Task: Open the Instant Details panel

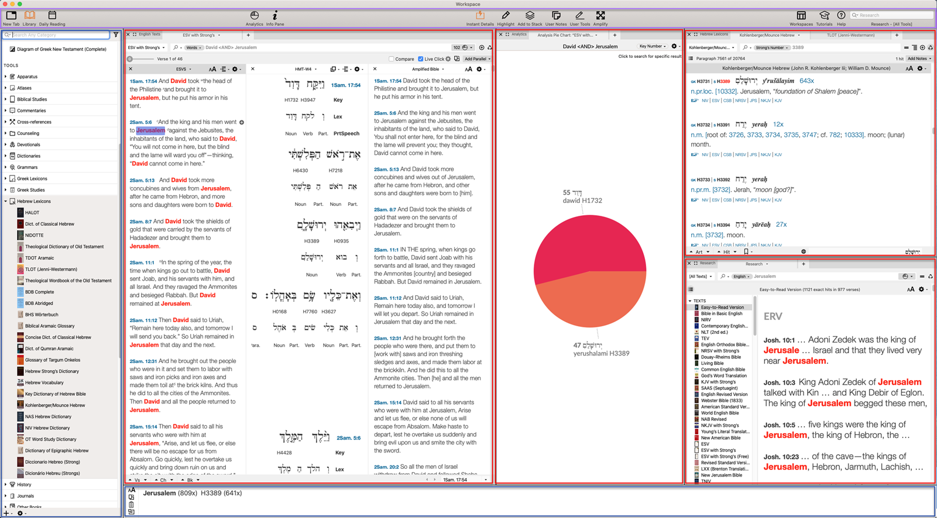Action: coord(479,18)
